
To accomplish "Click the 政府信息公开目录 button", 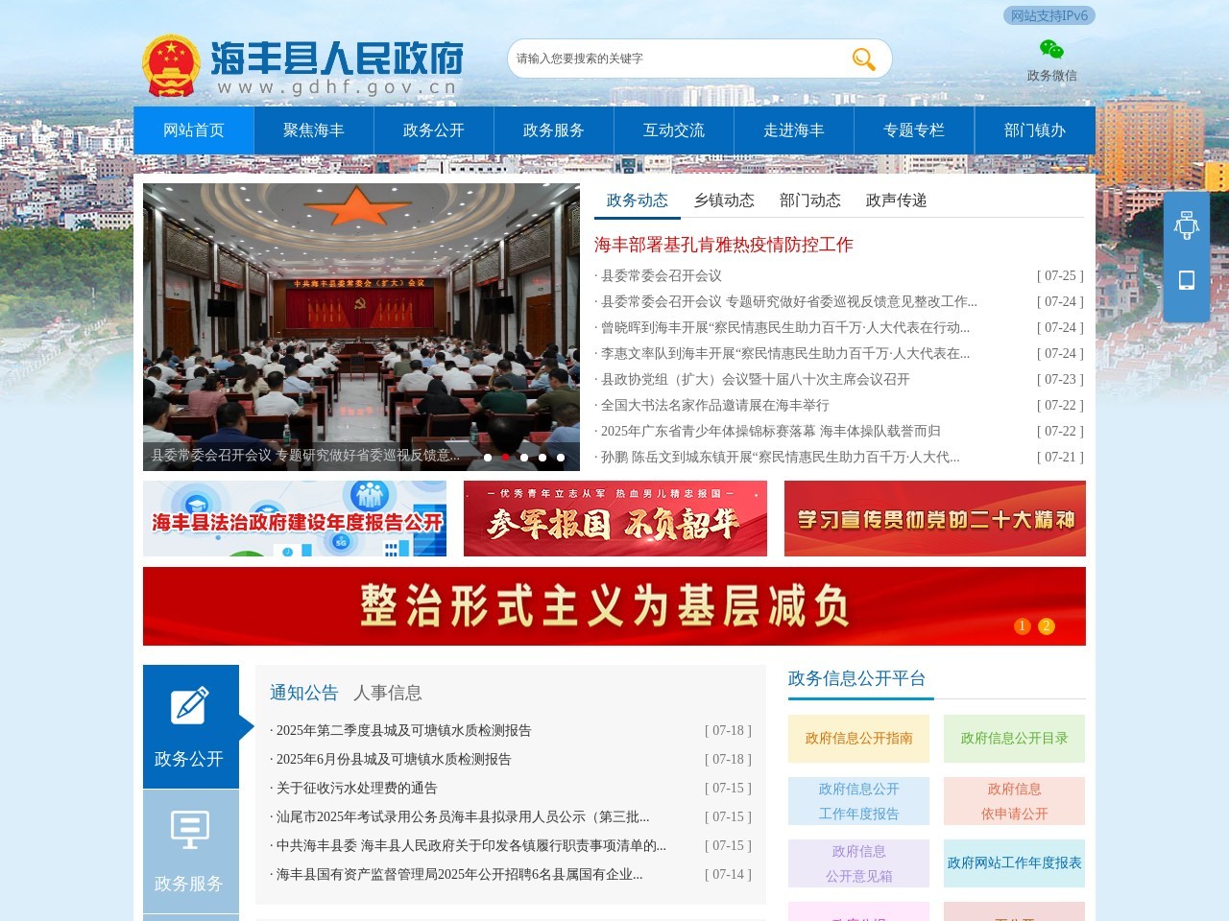I will click(x=1014, y=739).
